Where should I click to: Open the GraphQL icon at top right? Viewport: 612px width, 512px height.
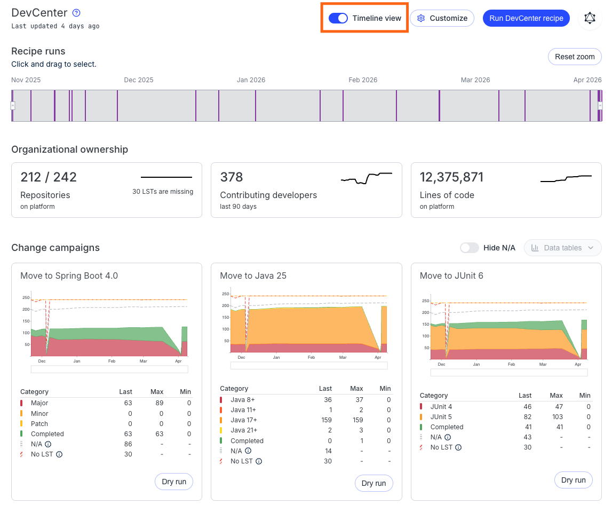[x=590, y=18]
